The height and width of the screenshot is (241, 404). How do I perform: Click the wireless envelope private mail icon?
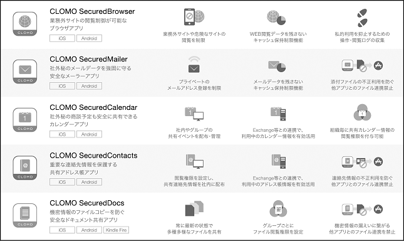click(x=194, y=64)
